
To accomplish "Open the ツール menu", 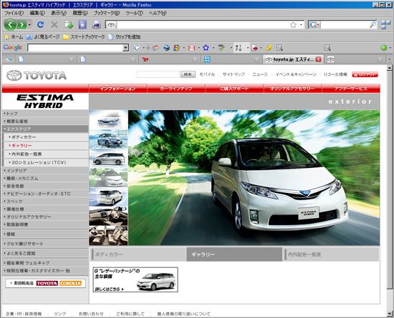I will click(x=135, y=13).
